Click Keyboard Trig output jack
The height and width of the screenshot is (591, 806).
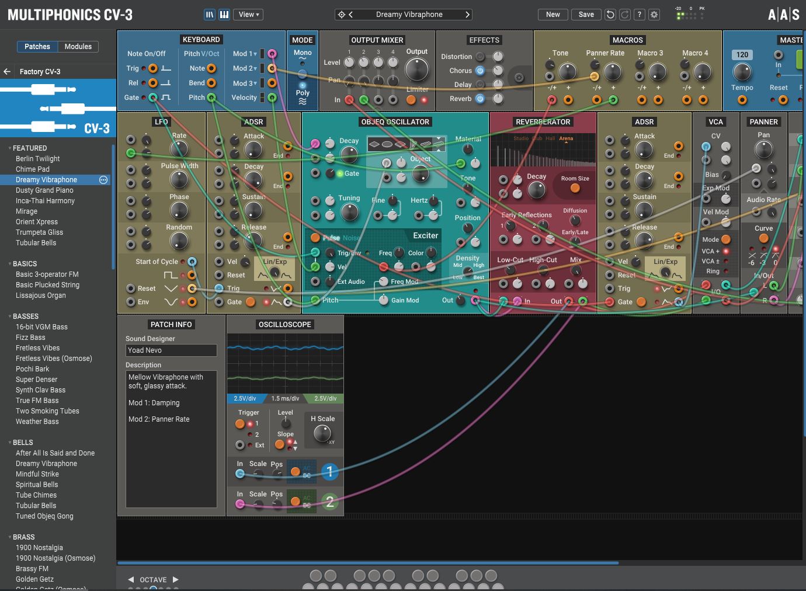153,68
